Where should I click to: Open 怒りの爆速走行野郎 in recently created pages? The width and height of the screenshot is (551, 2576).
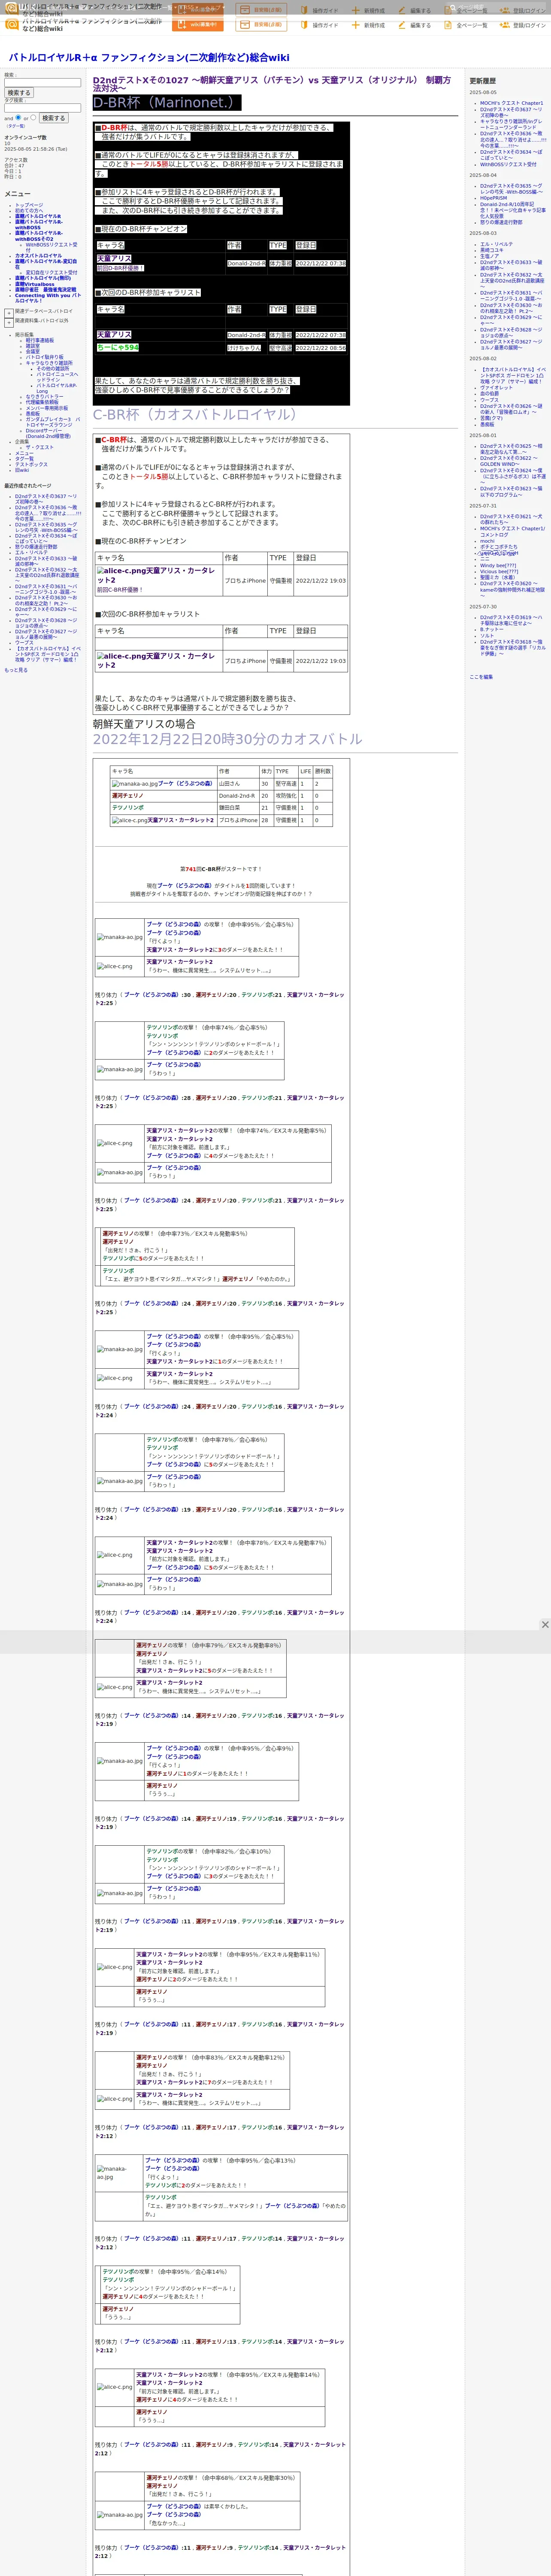(36, 547)
